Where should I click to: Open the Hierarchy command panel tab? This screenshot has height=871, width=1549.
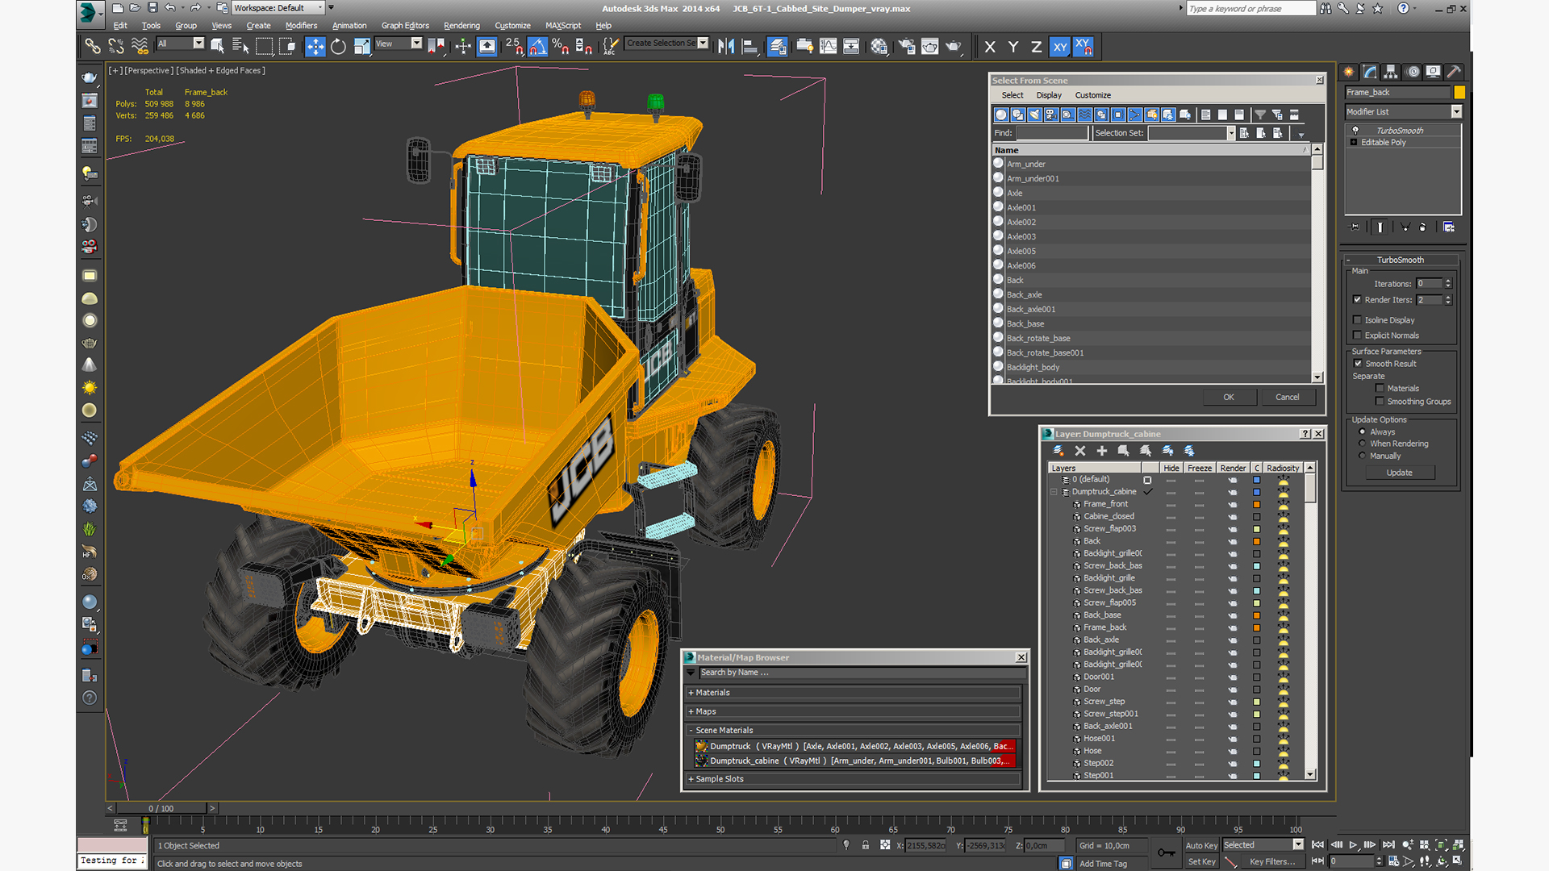(x=1391, y=72)
